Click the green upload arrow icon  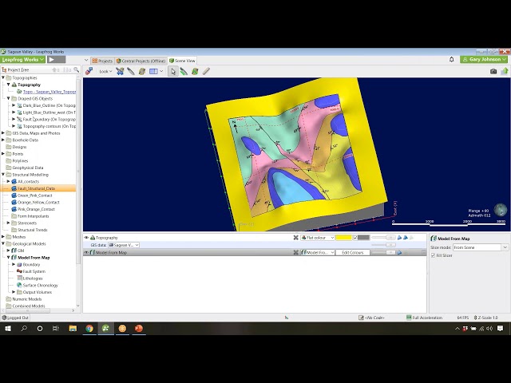pos(505,71)
